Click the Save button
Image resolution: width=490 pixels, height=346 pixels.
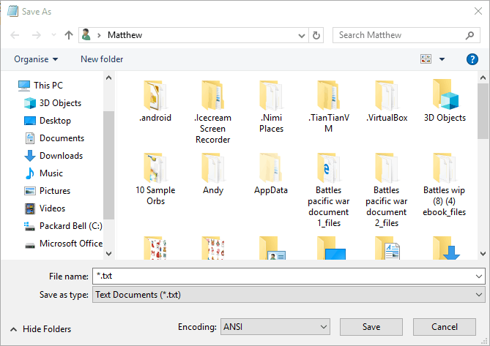(x=371, y=327)
